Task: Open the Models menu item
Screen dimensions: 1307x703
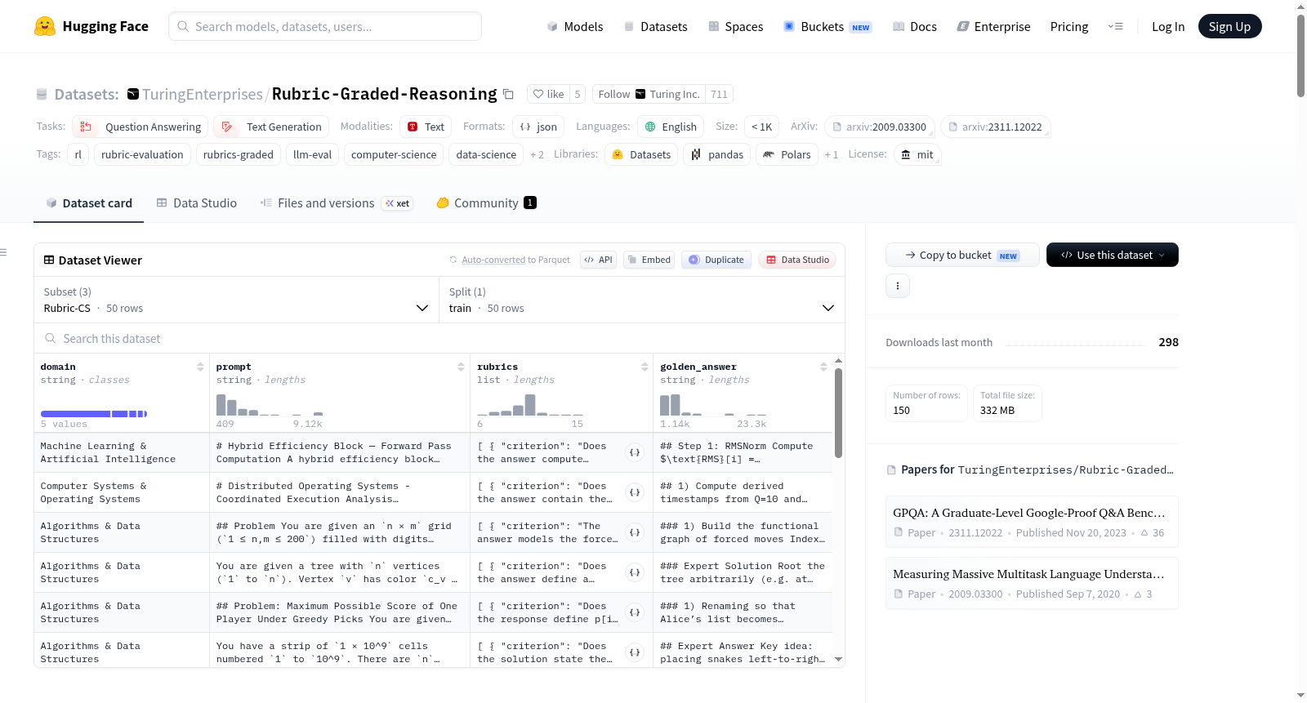Action: pyautogui.click(x=574, y=26)
